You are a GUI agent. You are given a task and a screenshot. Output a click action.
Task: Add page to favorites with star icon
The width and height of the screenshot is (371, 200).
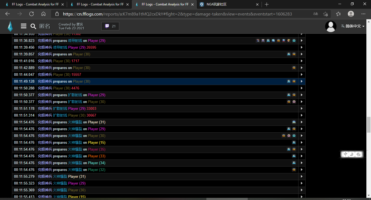[x=325, y=14]
